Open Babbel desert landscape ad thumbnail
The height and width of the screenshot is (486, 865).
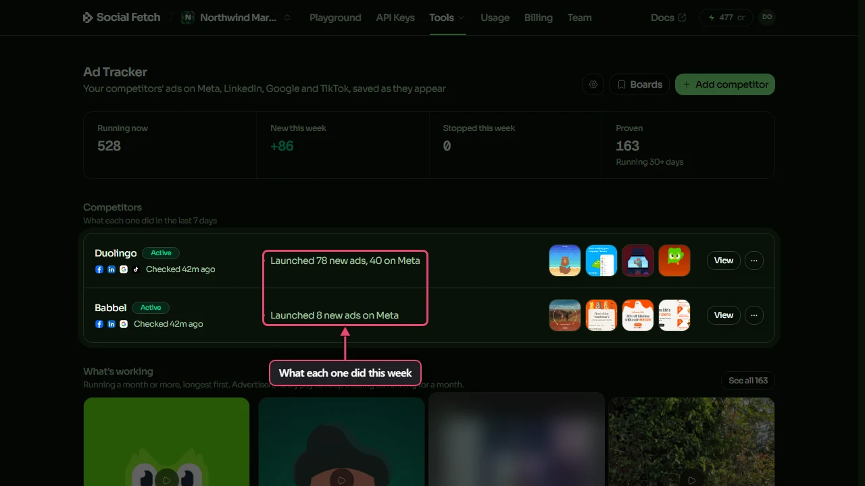565,315
